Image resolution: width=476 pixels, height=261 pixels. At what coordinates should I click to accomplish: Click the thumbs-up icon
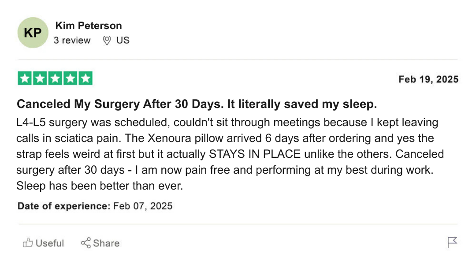click(28, 243)
